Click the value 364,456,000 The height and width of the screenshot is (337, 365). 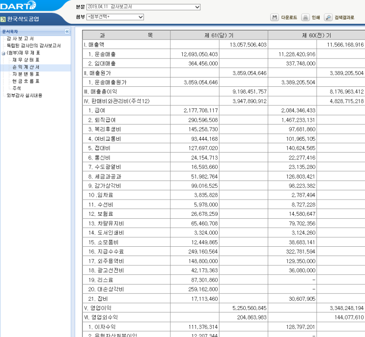coord(203,63)
